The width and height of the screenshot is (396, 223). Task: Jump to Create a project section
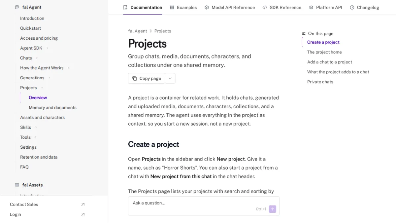[323, 42]
